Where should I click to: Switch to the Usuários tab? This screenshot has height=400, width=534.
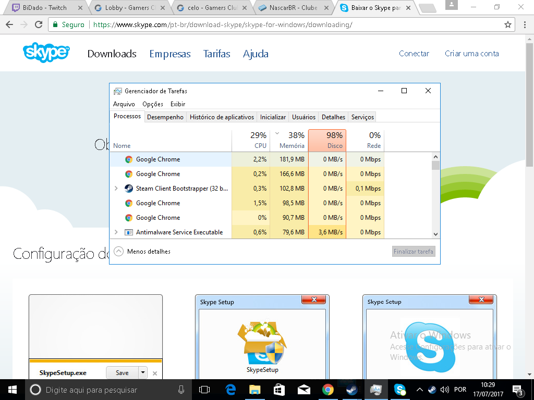coord(304,117)
